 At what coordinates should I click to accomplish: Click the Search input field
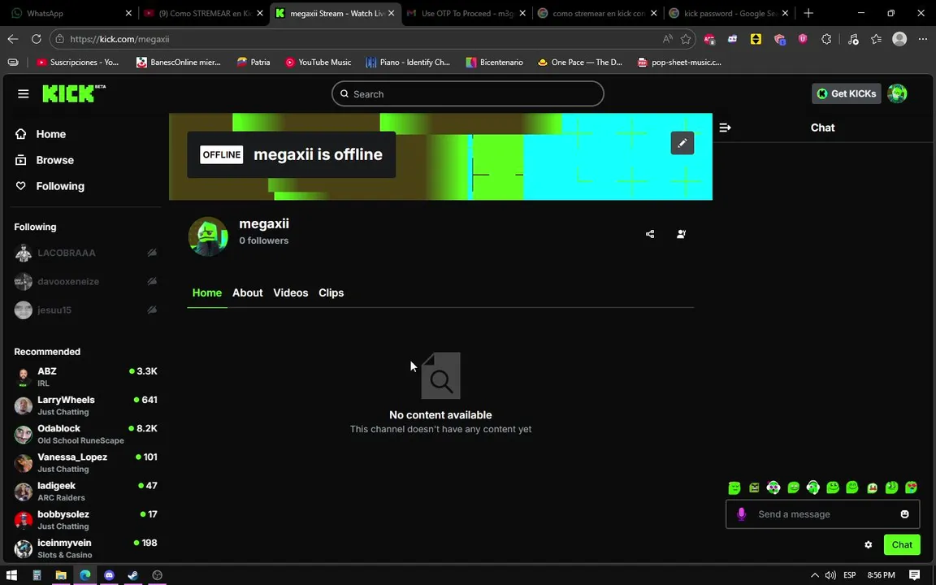pos(467,93)
